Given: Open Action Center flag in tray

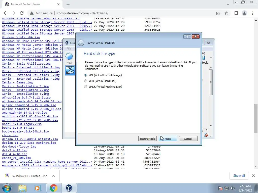Looking at the screenshot, I should 220,188.
